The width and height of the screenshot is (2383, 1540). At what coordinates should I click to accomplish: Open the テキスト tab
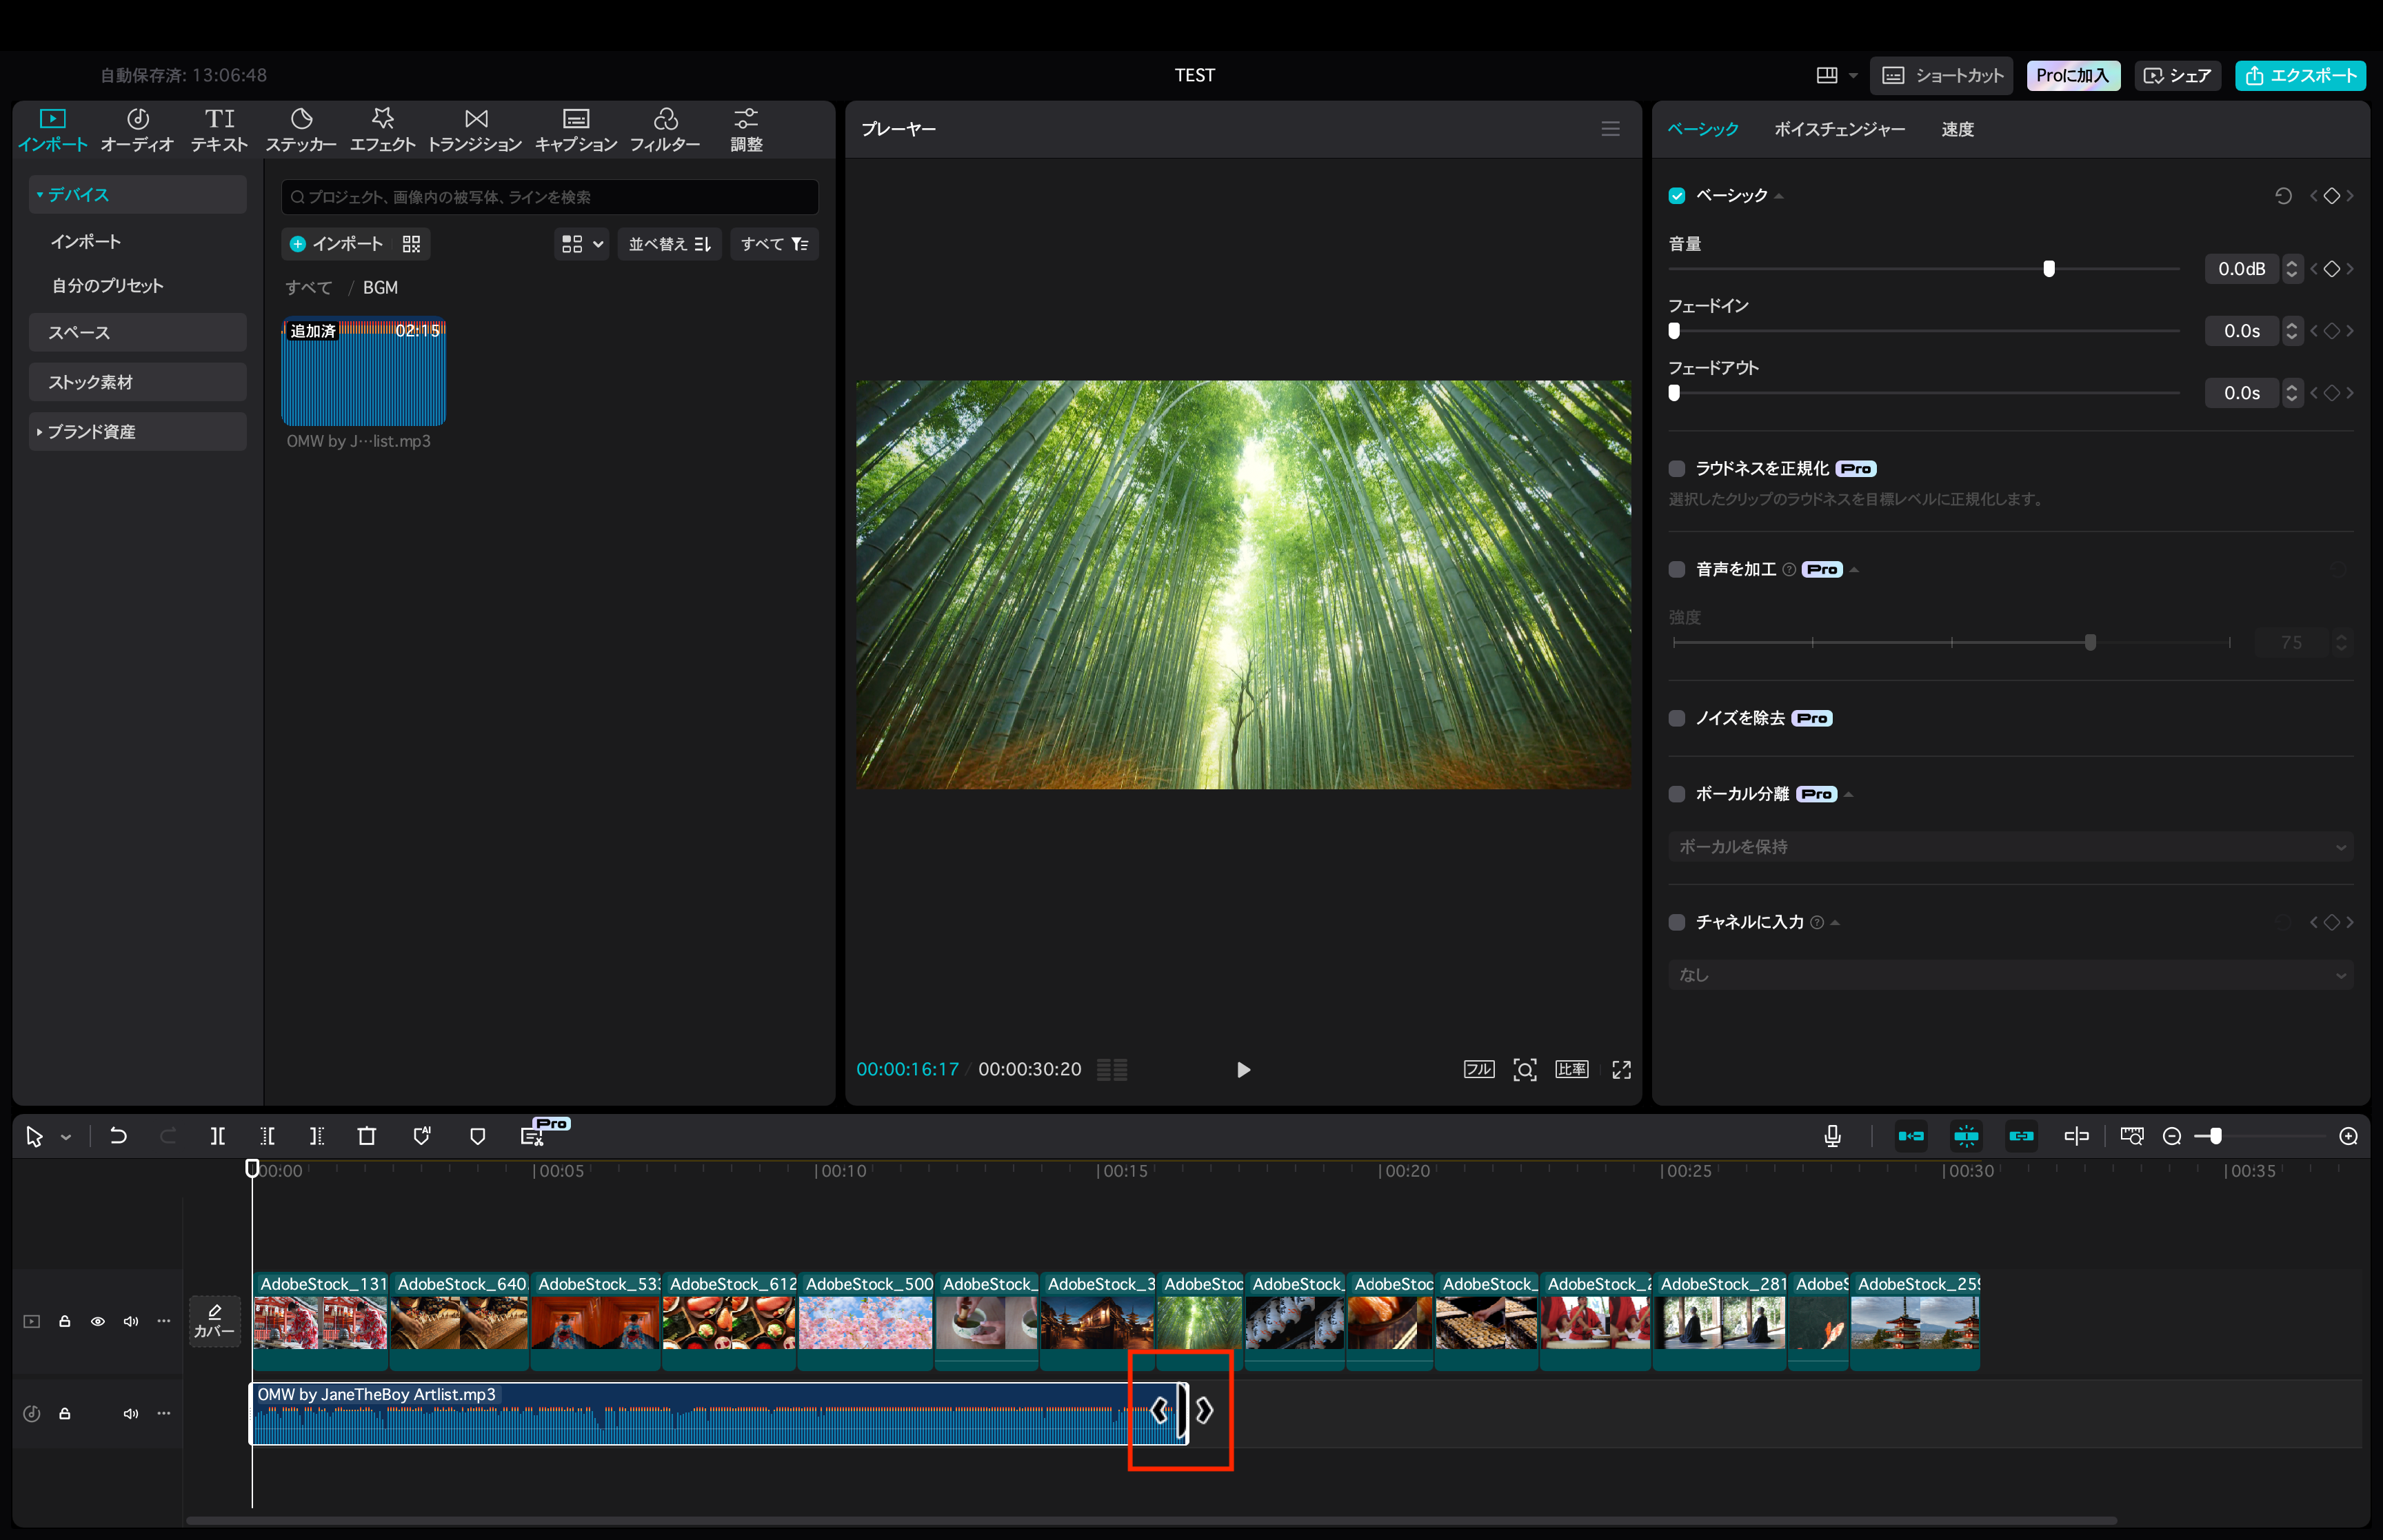coord(219,130)
